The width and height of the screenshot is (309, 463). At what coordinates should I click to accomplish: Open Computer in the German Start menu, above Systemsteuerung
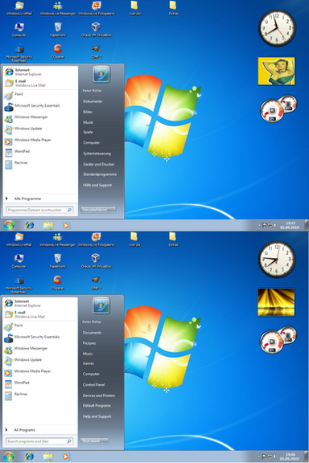click(x=92, y=142)
